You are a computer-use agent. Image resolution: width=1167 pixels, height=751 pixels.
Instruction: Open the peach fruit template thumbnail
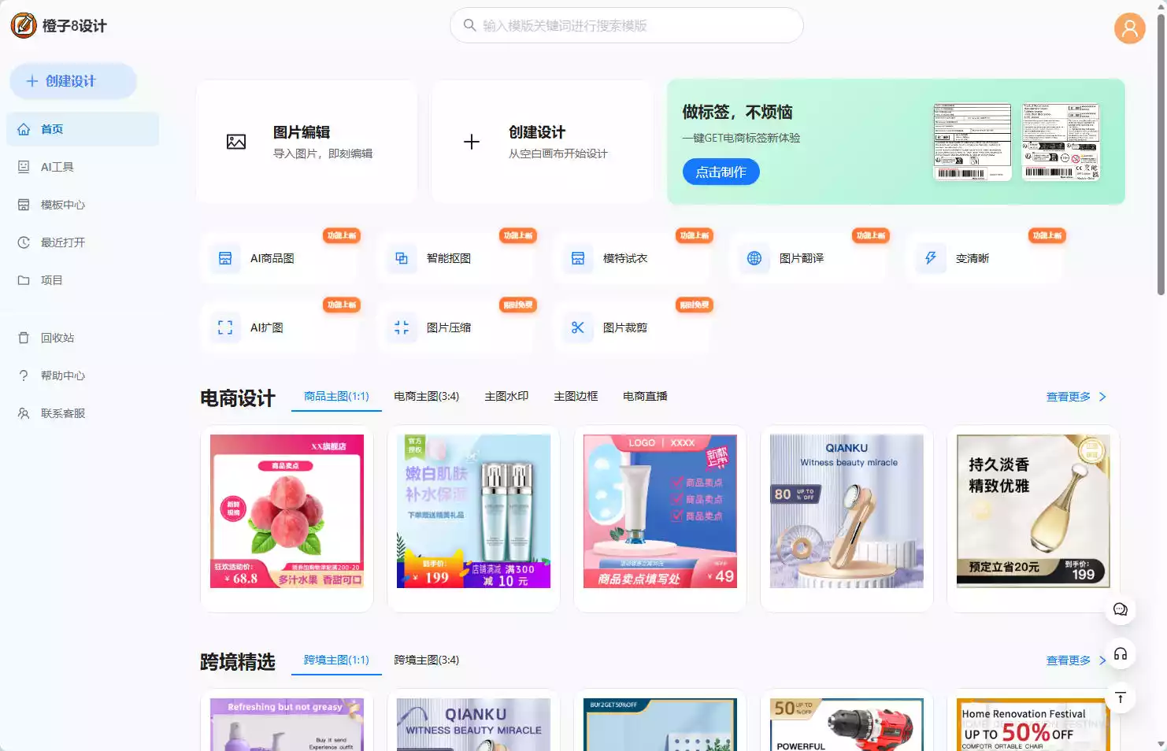pyautogui.click(x=287, y=511)
